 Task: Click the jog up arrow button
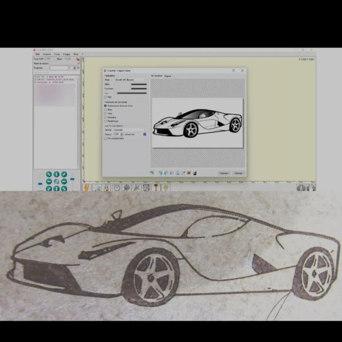(x=56, y=174)
